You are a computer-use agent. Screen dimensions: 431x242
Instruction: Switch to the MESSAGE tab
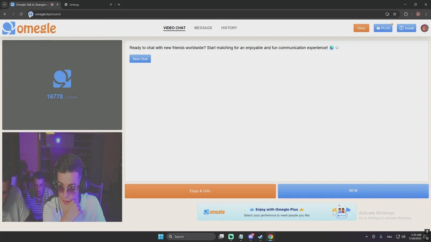pos(203,28)
